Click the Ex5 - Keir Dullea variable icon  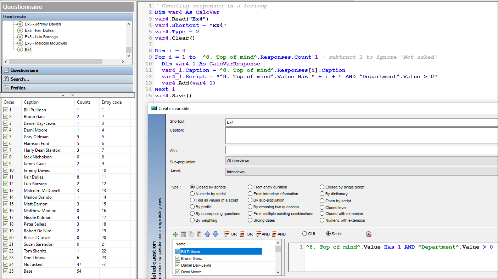[x=20, y=30]
